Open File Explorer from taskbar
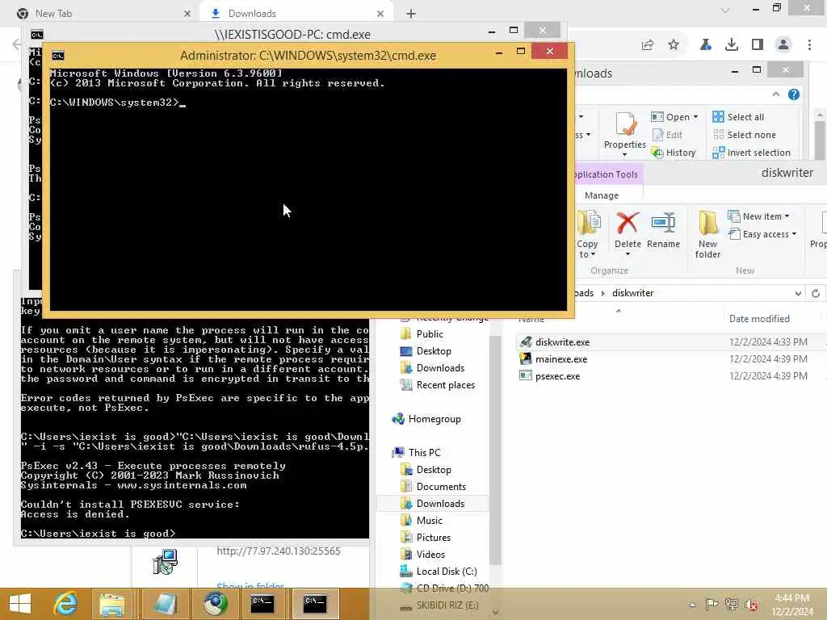This screenshot has height=620, width=827. [x=111, y=604]
